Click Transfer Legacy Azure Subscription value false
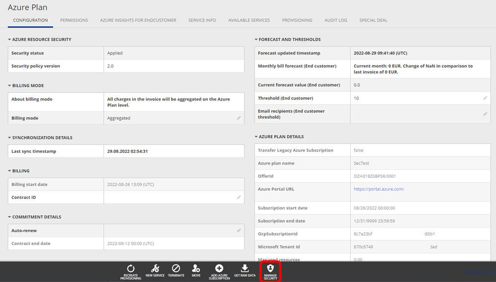496x282 pixels. [x=359, y=150]
